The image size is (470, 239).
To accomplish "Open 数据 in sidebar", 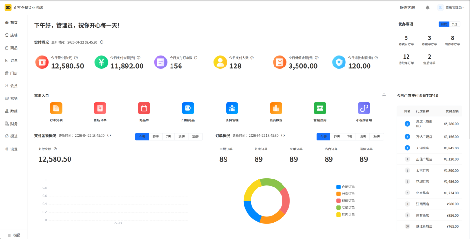I will point(11,111).
